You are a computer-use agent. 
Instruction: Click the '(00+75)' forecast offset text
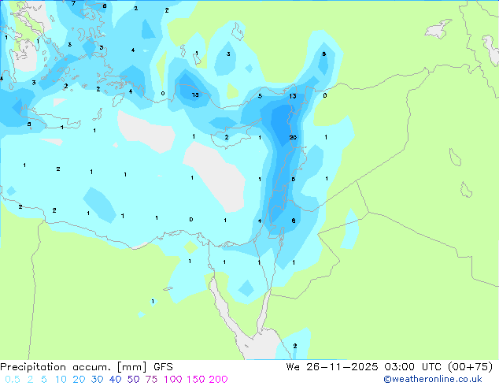[471, 367]
